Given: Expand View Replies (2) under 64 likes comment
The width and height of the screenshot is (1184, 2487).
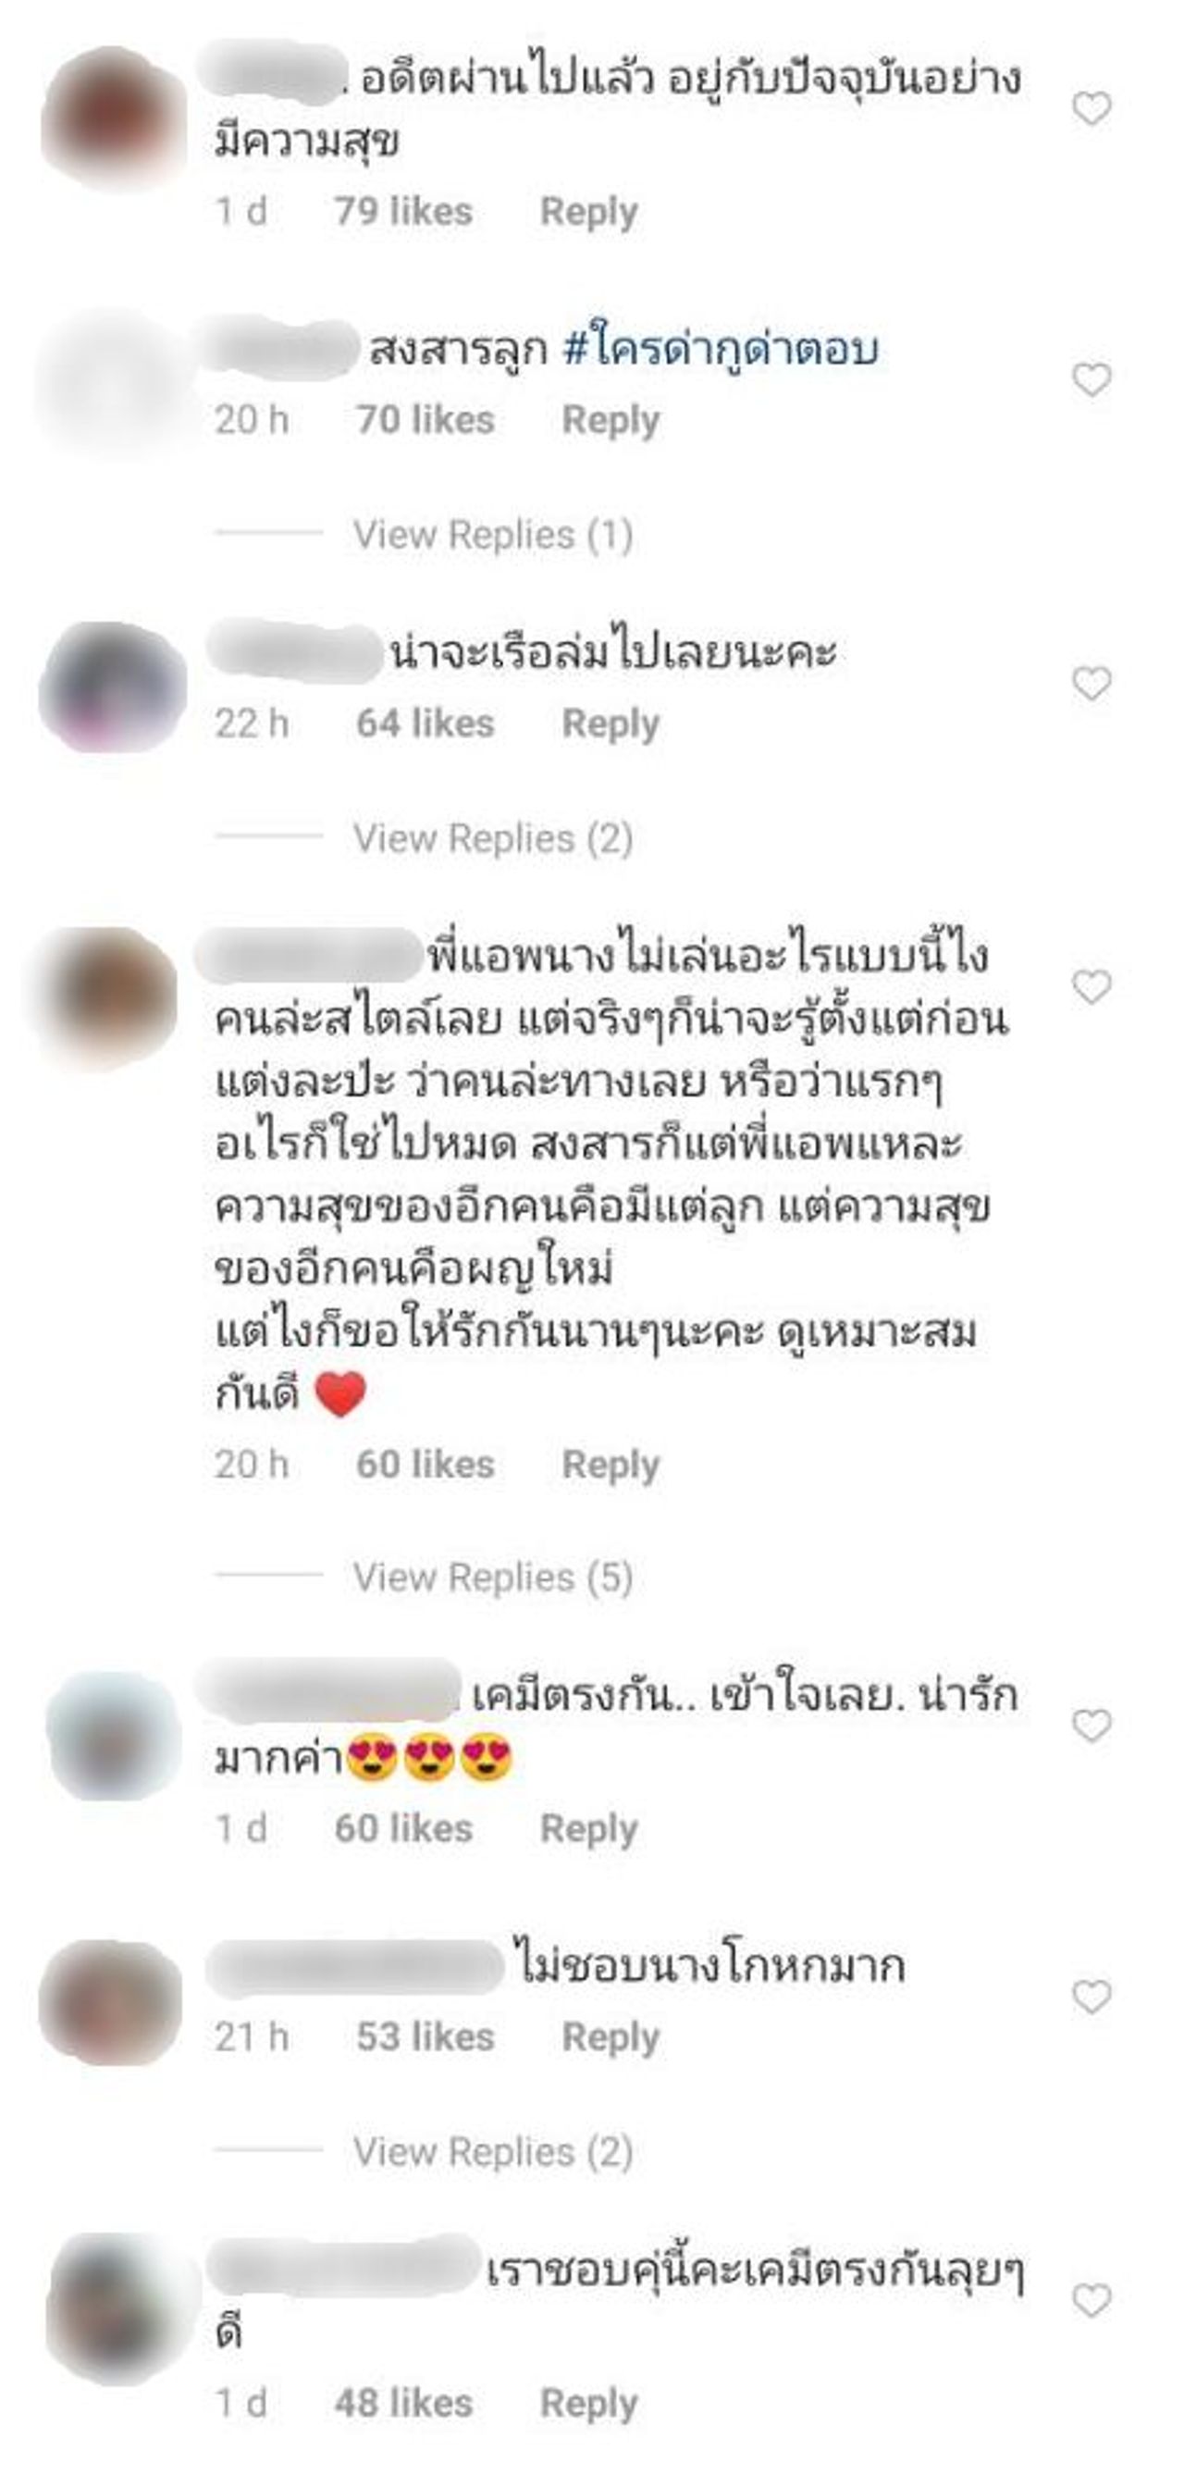Looking at the screenshot, I should coord(493,838).
